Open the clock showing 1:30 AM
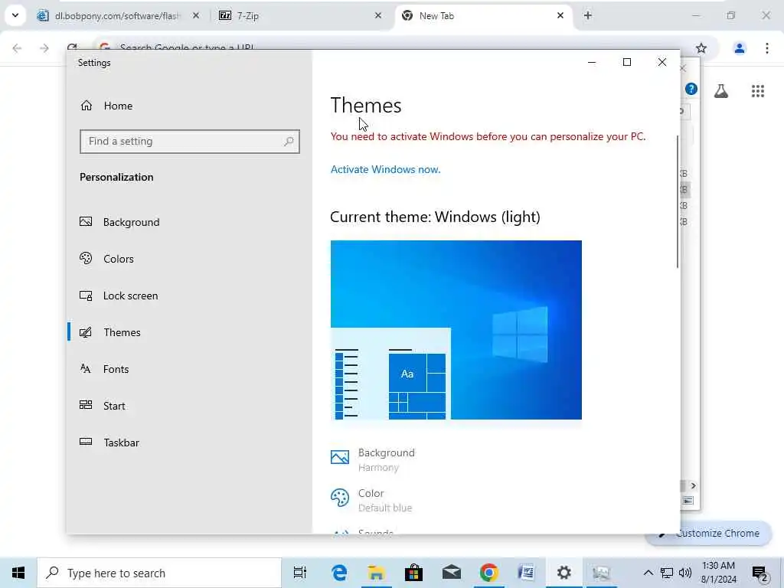The image size is (784, 588). [718, 573]
